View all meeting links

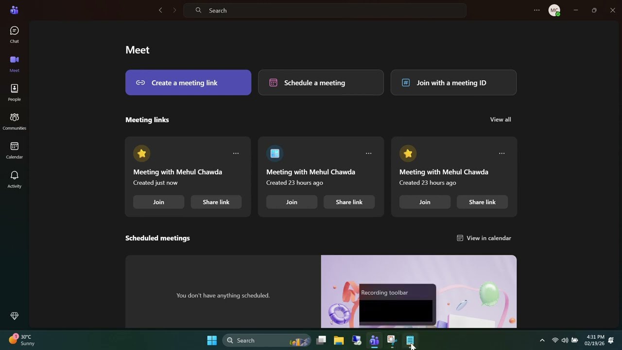501,120
